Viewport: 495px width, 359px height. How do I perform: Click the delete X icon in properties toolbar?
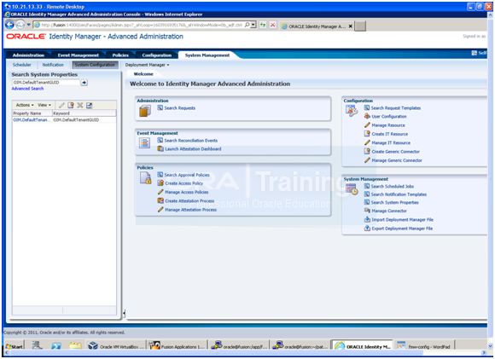[80, 105]
